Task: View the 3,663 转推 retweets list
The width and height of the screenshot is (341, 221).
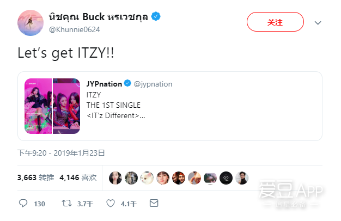Action: pos(35,177)
